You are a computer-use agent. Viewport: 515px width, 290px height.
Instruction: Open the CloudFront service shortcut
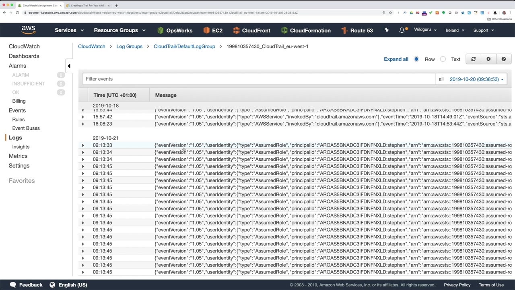point(251,30)
